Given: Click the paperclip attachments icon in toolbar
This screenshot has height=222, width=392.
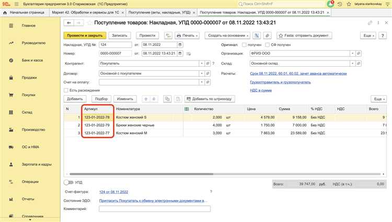Looking at the screenshot, I should 267,35.
